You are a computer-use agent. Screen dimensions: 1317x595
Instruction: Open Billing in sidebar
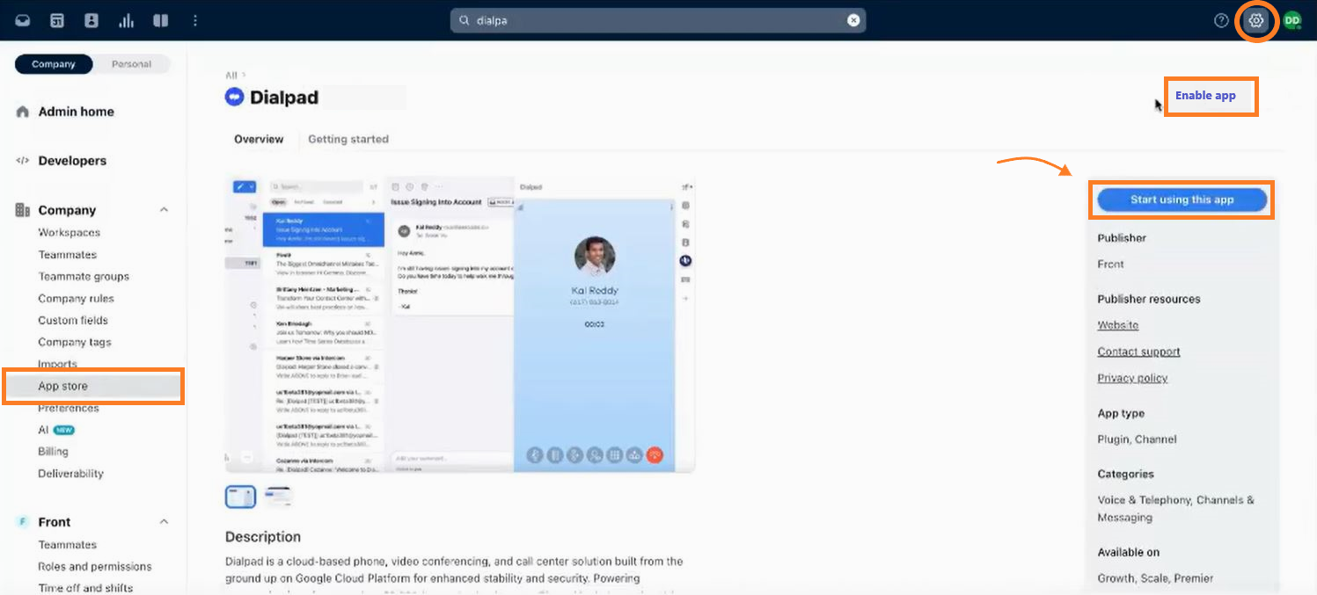(53, 452)
